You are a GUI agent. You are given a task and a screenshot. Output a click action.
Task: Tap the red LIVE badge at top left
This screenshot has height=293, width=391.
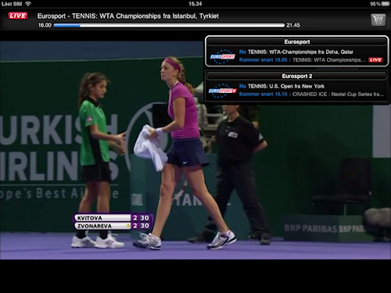pyautogui.click(x=18, y=16)
